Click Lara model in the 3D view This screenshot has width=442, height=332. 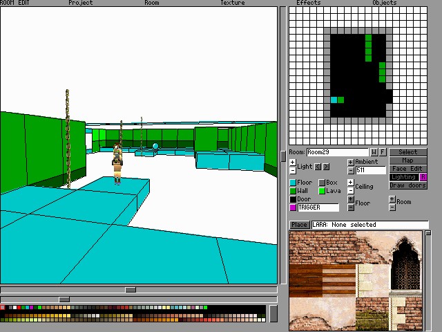(117, 164)
